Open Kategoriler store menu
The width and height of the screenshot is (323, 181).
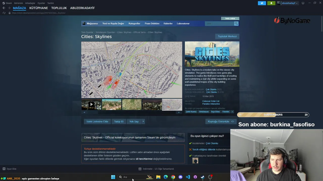134,23
